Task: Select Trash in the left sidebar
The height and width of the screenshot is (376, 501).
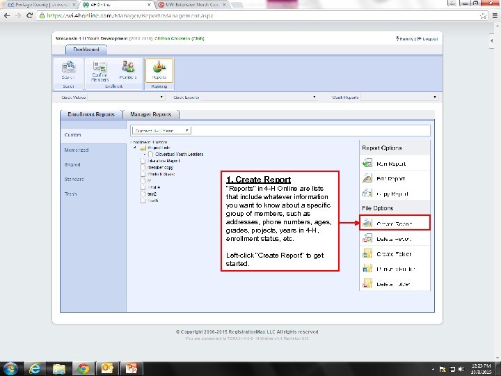Action: [70, 194]
